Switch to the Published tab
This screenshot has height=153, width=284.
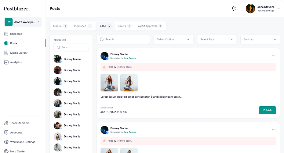pyautogui.click(x=83, y=26)
